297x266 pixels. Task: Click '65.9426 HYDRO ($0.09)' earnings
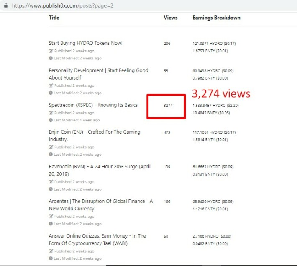click(x=213, y=201)
